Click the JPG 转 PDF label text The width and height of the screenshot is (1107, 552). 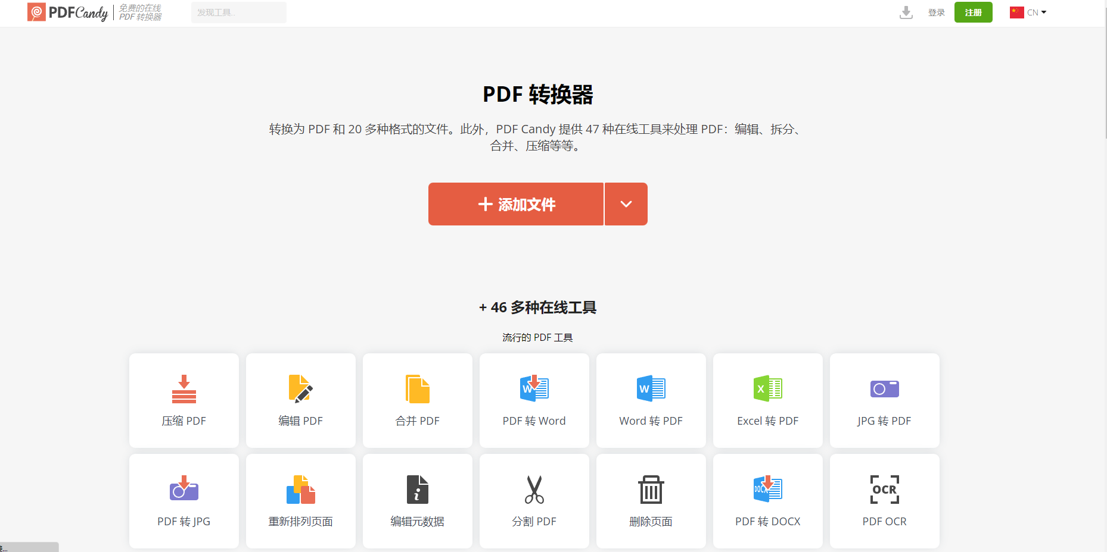click(x=885, y=421)
